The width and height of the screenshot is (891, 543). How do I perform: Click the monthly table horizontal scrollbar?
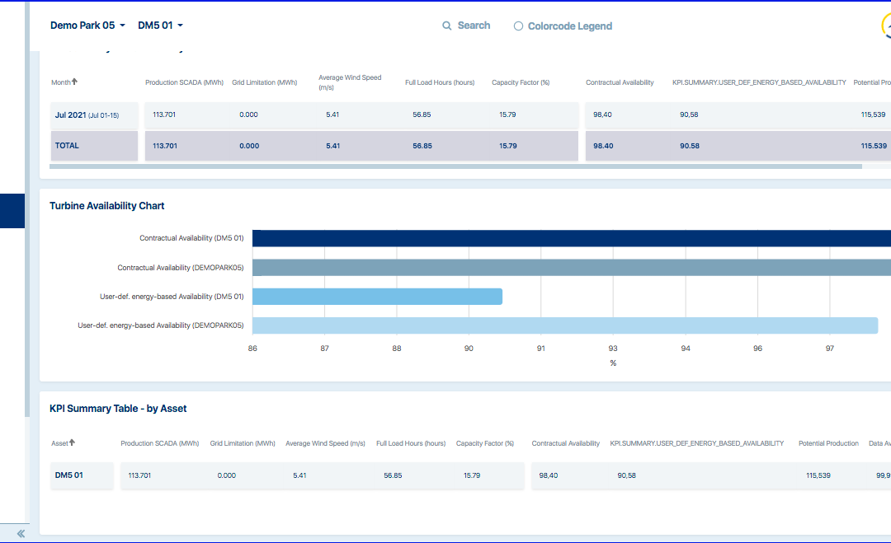point(455,166)
